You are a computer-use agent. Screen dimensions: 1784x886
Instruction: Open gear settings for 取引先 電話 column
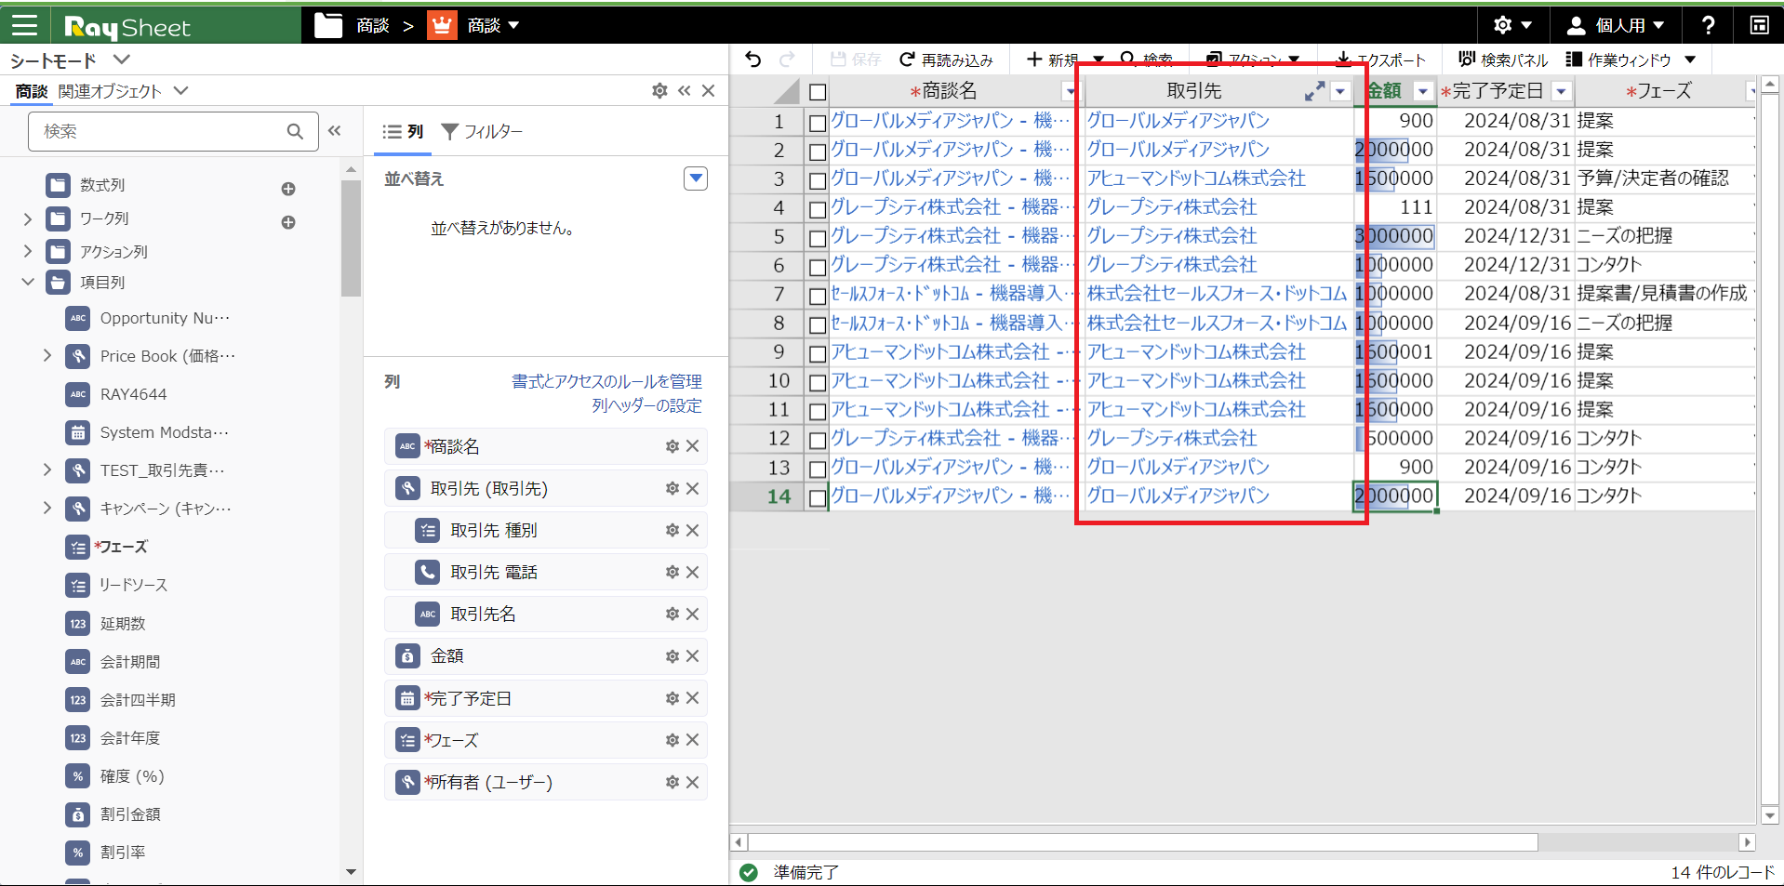coord(672,573)
